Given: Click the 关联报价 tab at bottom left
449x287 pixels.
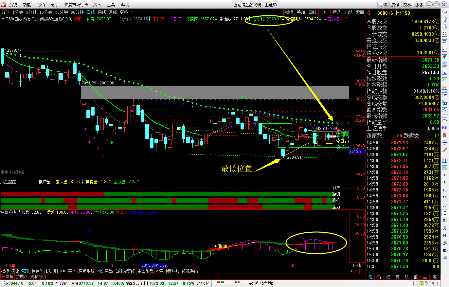Looking at the screenshot, I should tap(38, 277).
